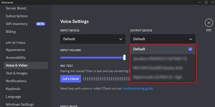Click the BETA badge next to Gift Inventory
215x107 pixels.
[x=41, y=24]
